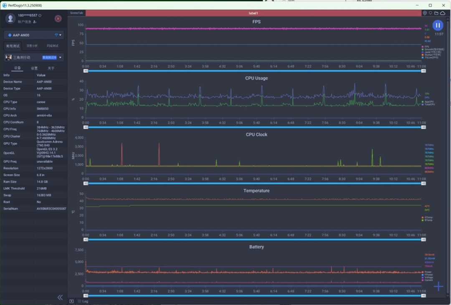
Task: Click the SceneTab label button
Action: [x=76, y=13]
